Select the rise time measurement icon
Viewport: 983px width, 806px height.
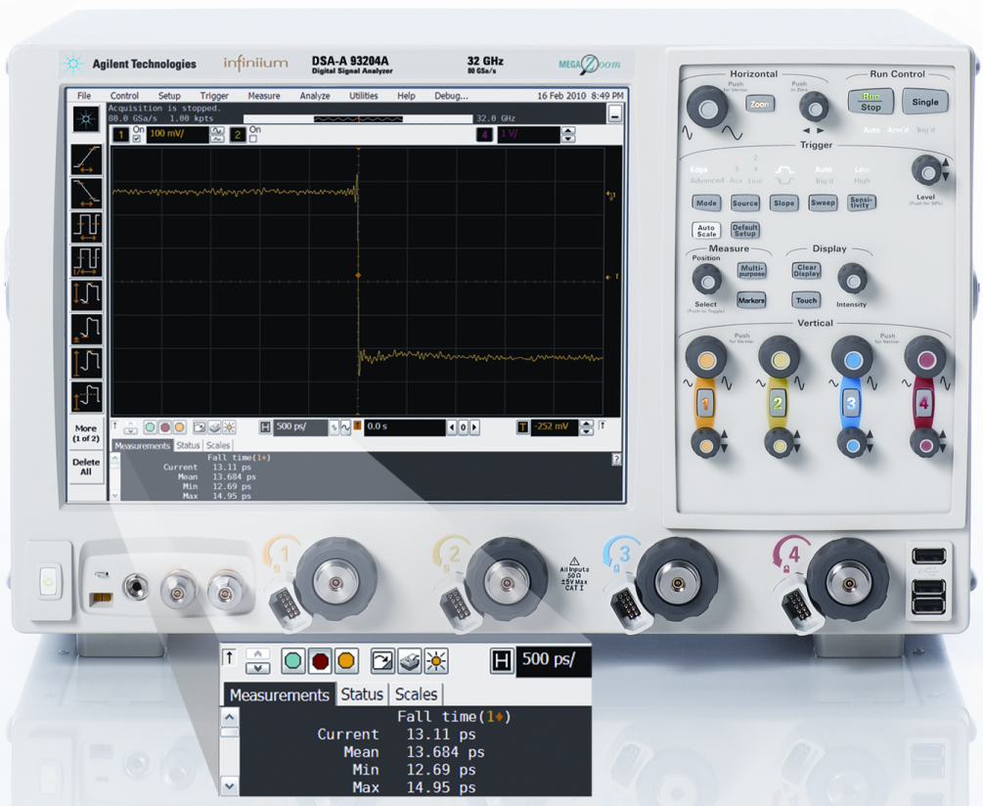[86, 158]
